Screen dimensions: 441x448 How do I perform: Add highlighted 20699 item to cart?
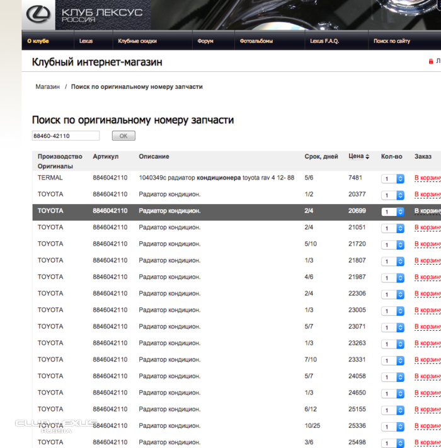(x=428, y=211)
